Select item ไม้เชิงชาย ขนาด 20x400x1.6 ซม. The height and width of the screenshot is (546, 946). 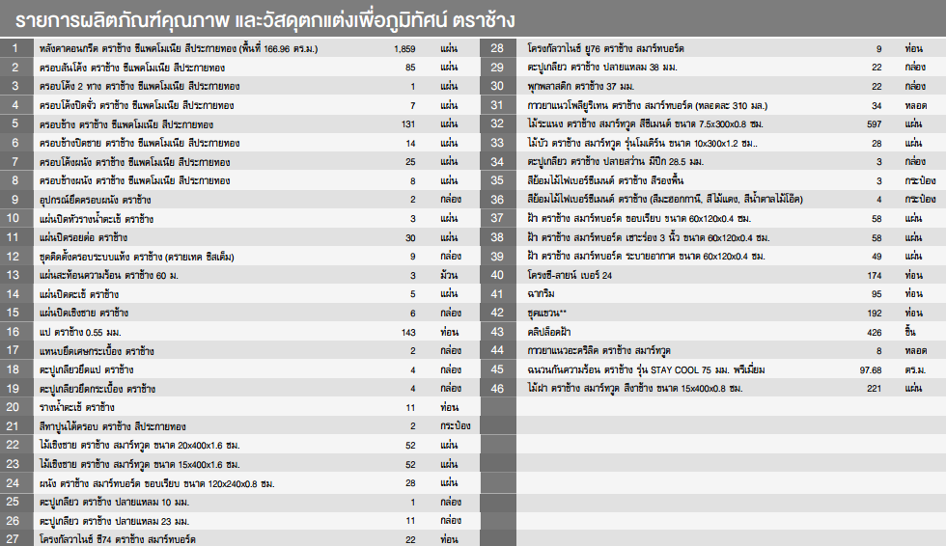click(x=139, y=446)
